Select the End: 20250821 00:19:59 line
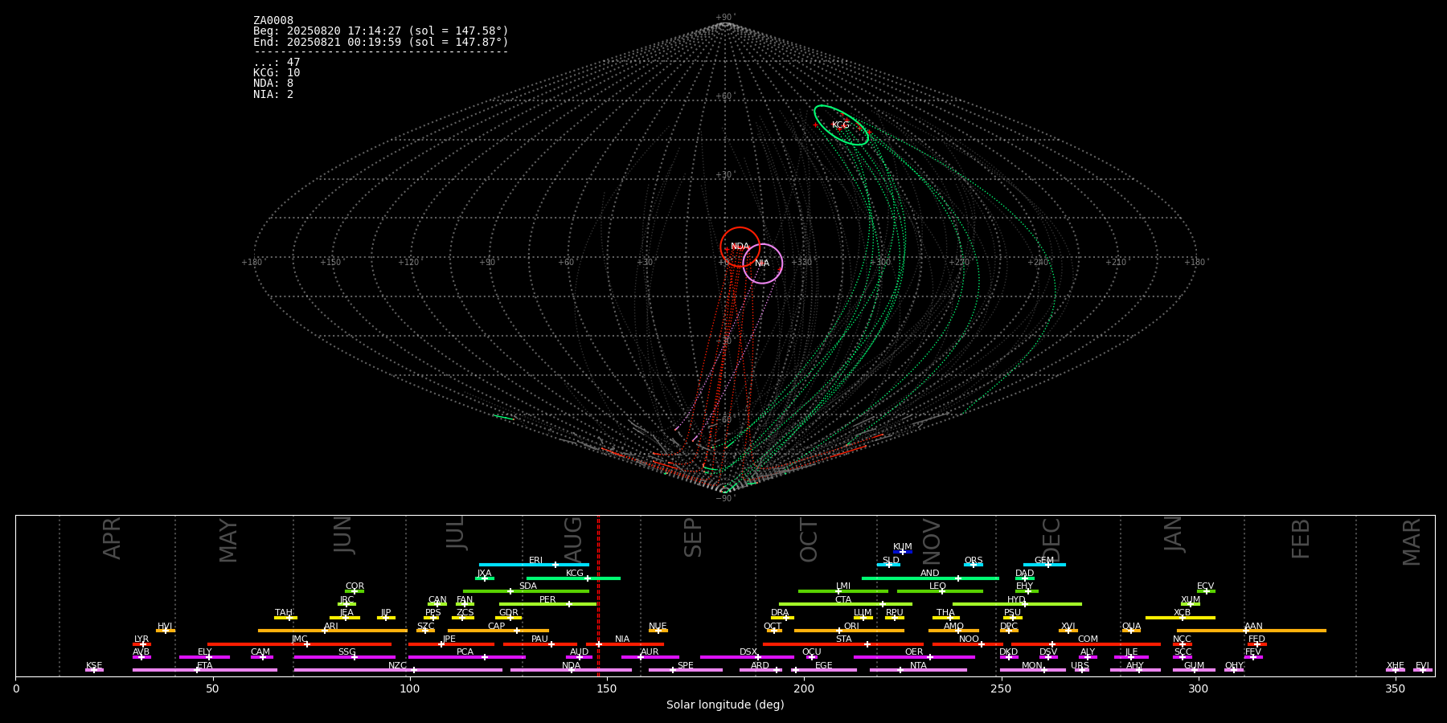Image resolution: width=1447 pixels, height=723 pixels. [x=381, y=42]
